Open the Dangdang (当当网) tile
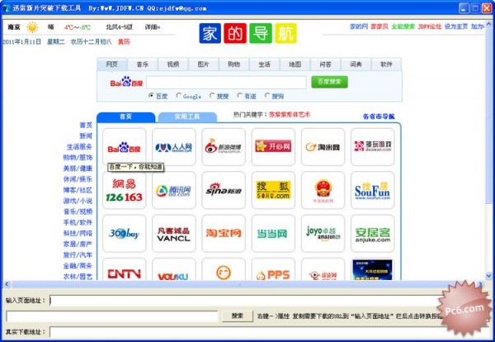495x342 pixels. tap(273, 233)
